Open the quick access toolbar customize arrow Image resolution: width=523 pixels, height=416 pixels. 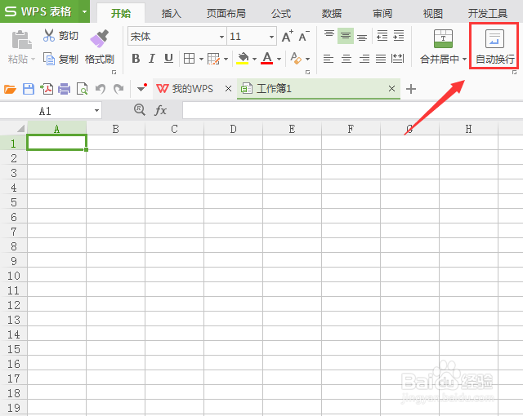(141, 88)
